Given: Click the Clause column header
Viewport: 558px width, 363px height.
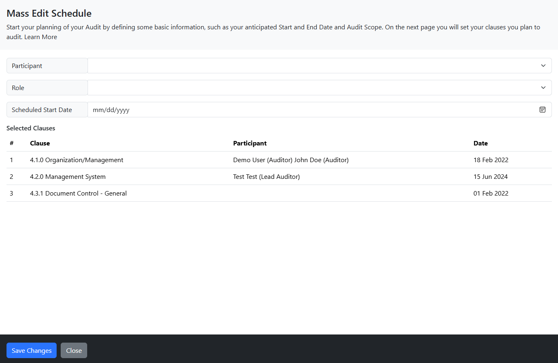Looking at the screenshot, I should 40,143.
